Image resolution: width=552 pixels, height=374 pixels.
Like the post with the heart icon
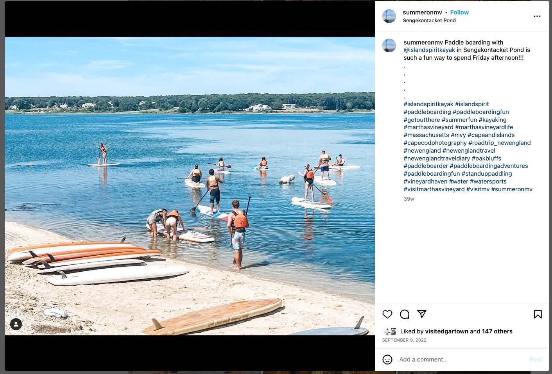tap(387, 314)
